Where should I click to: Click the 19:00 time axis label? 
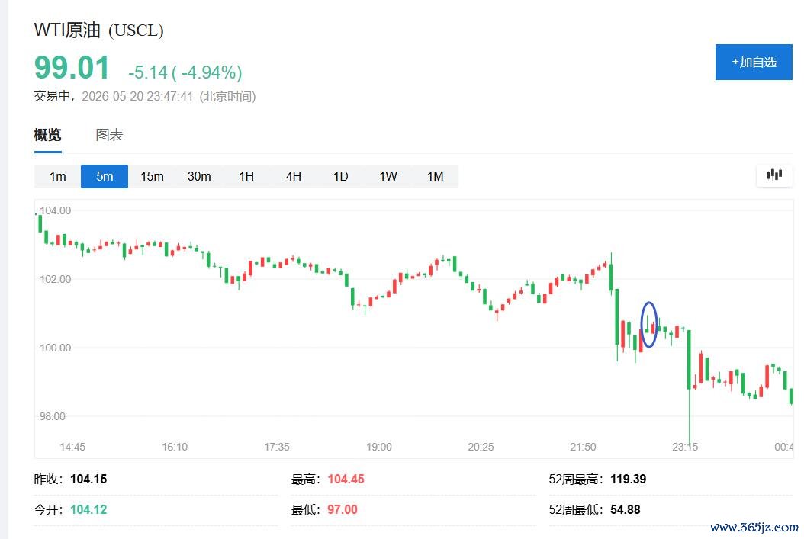[x=378, y=447]
